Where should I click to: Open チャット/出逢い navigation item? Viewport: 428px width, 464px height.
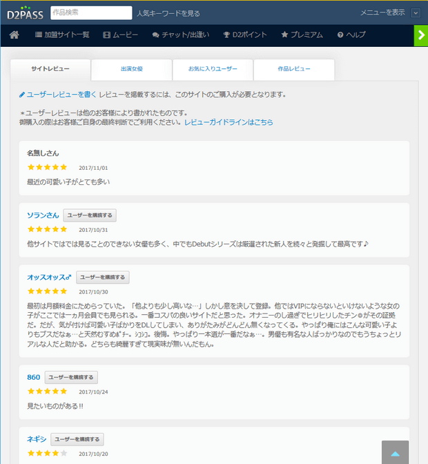tap(180, 35)
